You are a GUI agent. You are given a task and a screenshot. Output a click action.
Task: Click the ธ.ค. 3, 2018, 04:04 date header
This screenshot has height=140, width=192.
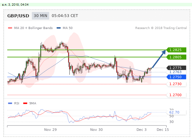(x=15, y=5)
